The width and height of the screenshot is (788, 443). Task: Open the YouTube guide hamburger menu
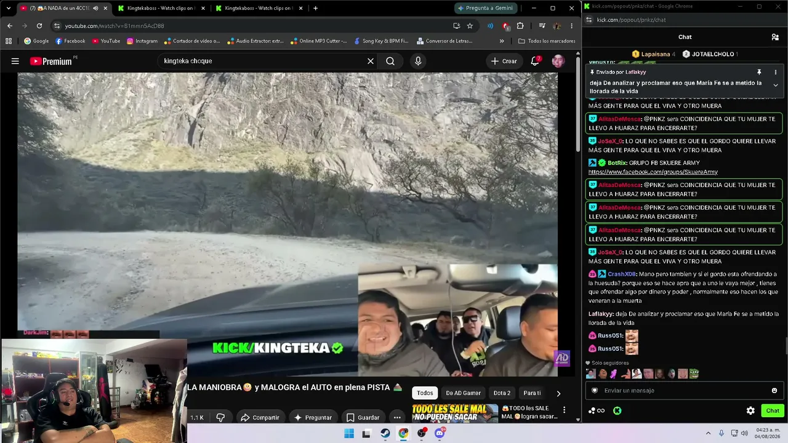coord(15,61)
